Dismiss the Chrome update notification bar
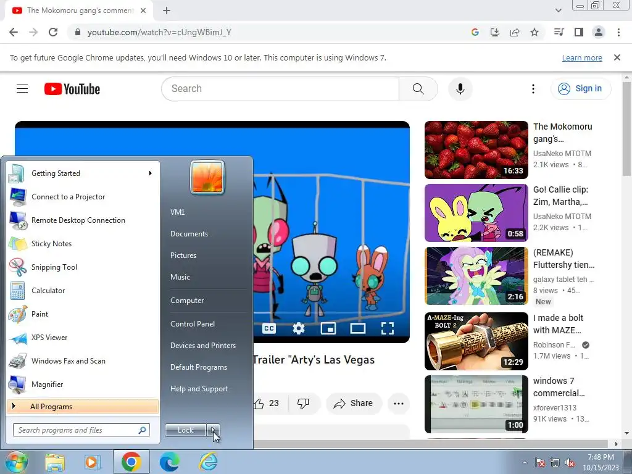This screenshot has width=632, height=474. (617, 57)
